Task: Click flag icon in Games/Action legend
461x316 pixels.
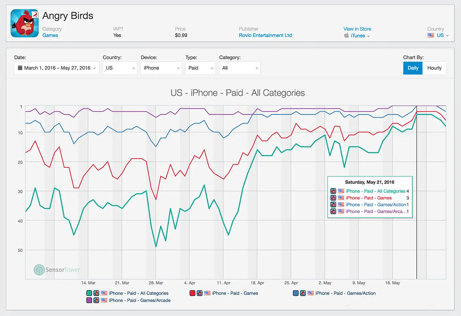Action: tap(311, 293)
